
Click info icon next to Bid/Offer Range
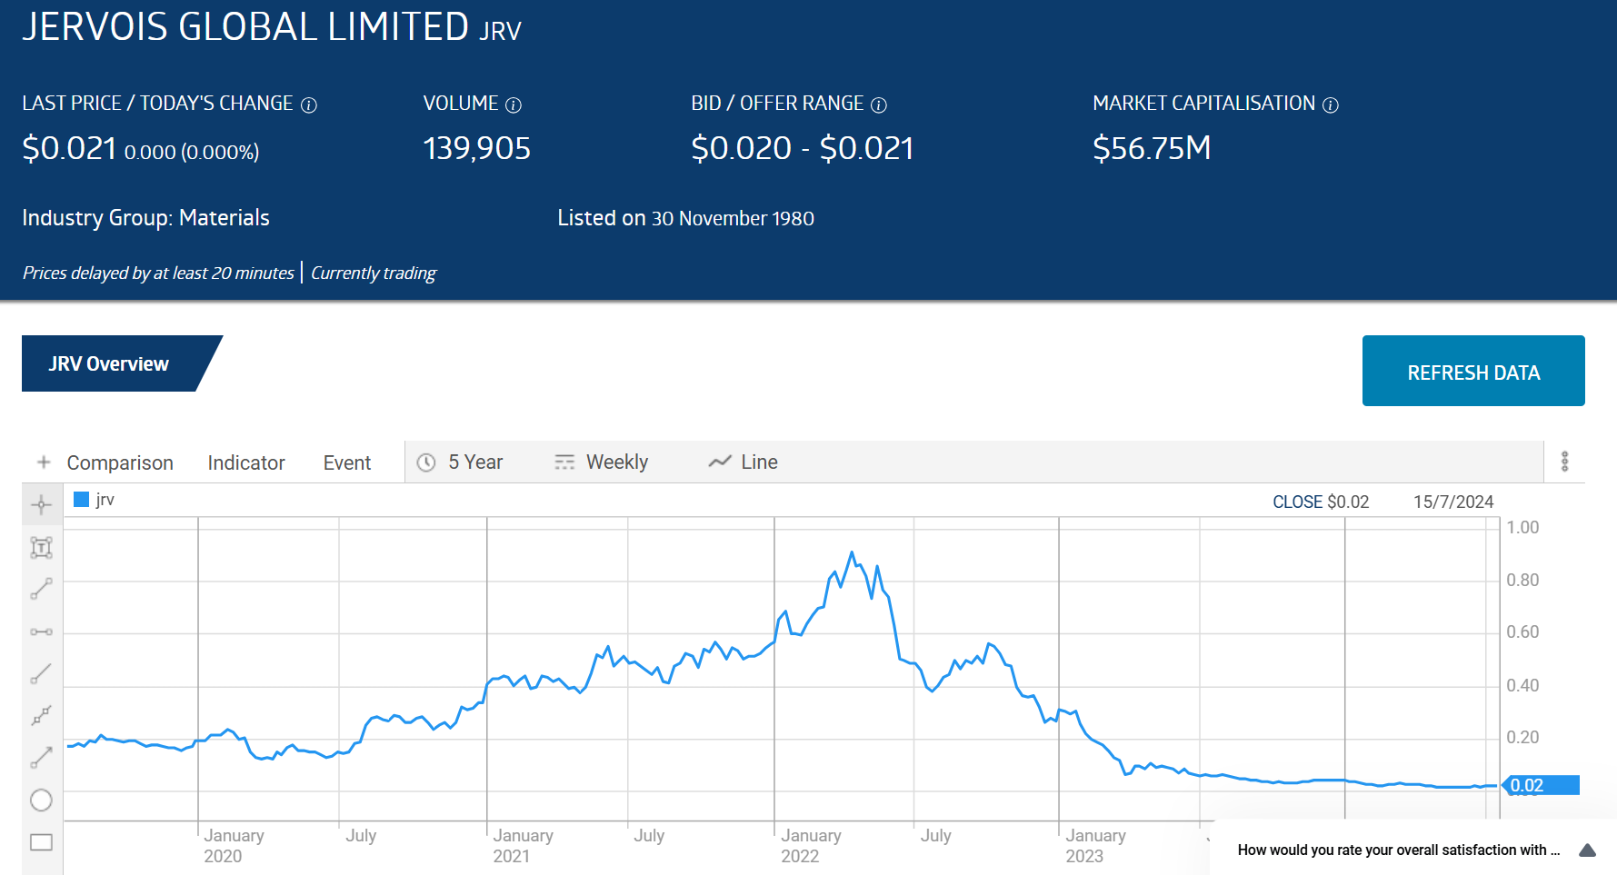pyautogui.click(x=879, y=105)
